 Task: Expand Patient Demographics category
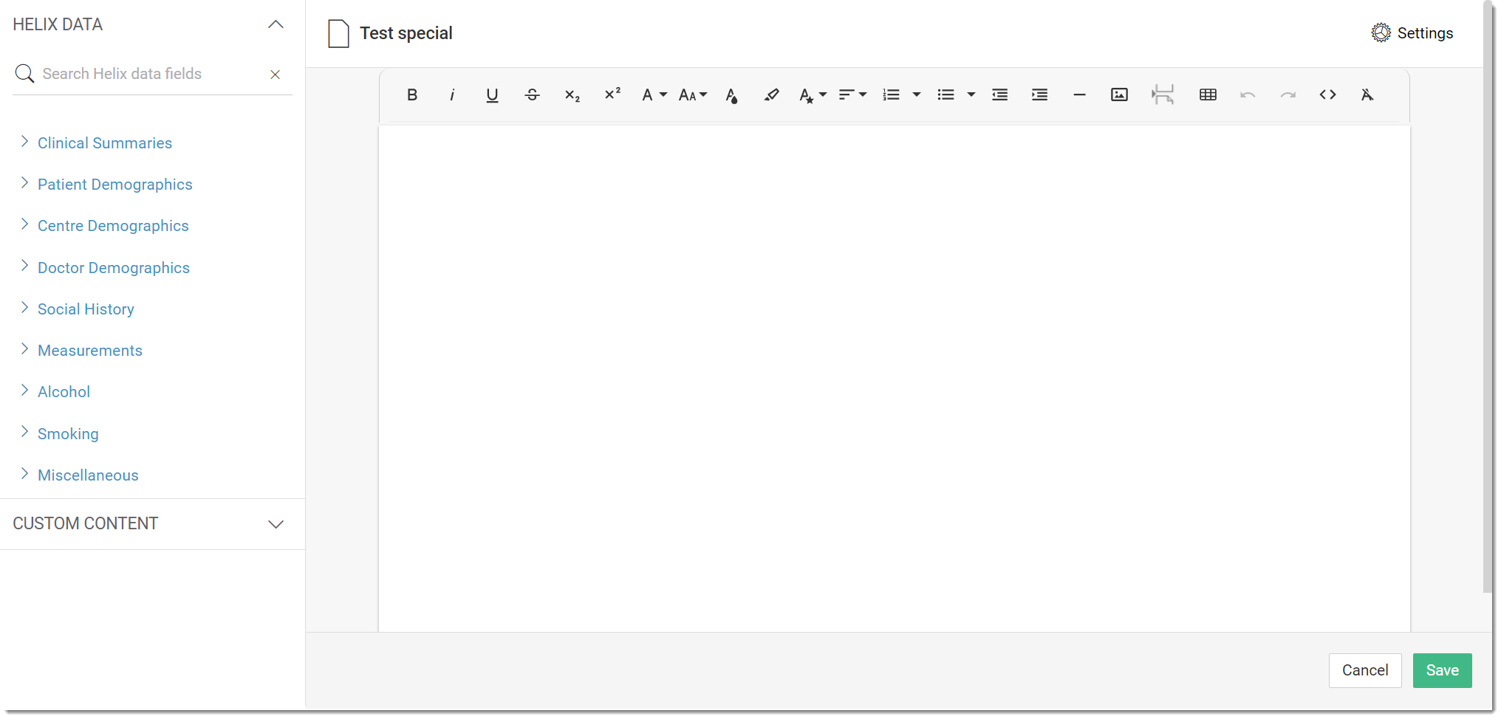[x=114, y=185]
